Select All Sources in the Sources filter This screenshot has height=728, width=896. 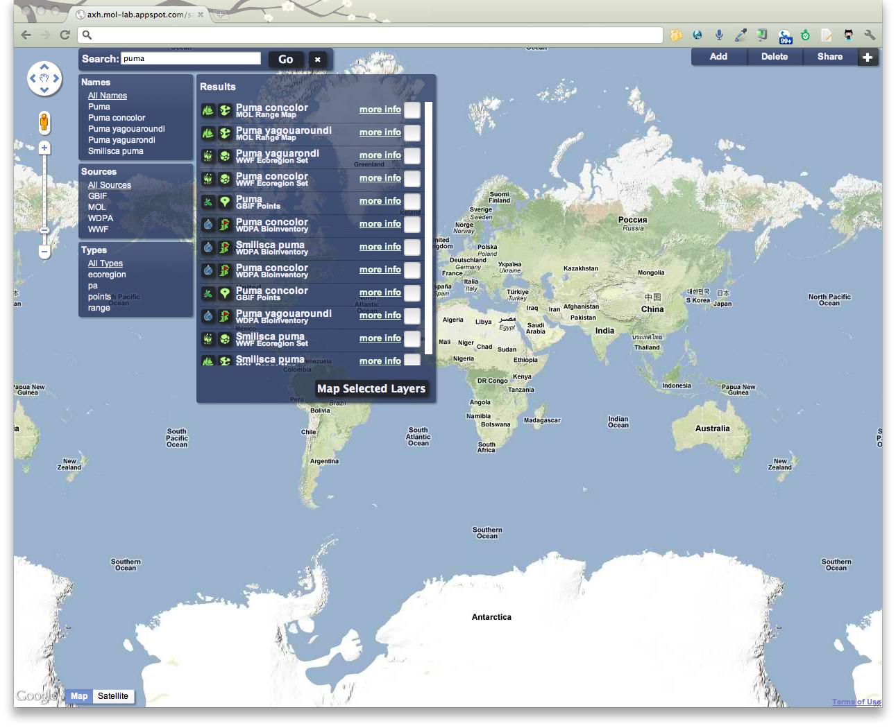(x=110, y=185)
